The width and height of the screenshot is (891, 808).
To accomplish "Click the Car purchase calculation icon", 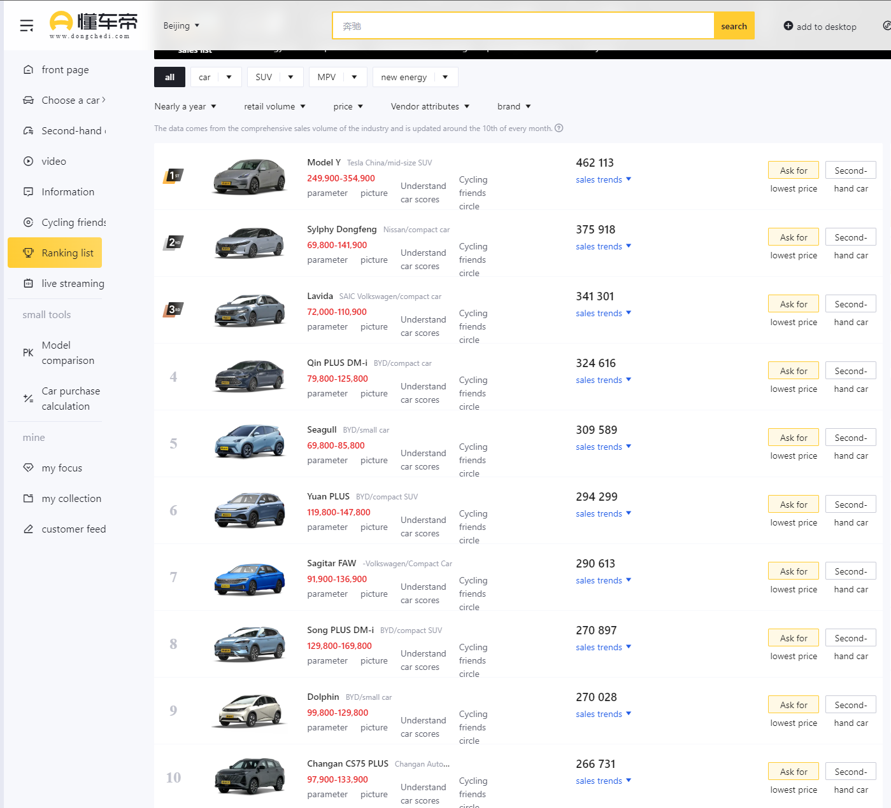I will (x=28, y=398).
